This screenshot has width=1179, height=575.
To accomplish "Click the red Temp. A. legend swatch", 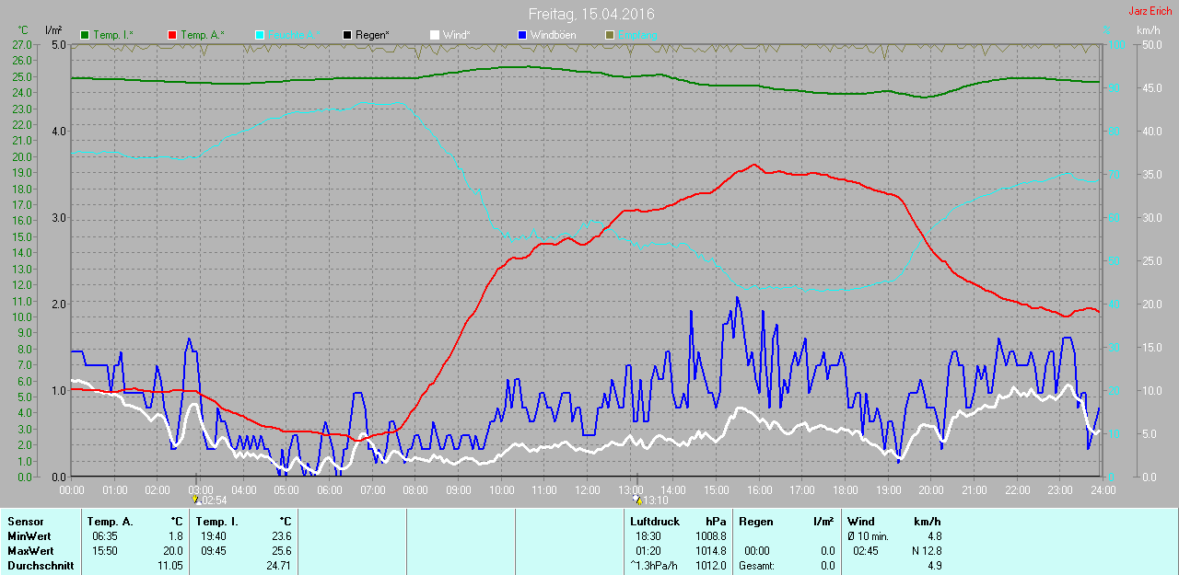I will pyautogui.click(x=172, y=35).
